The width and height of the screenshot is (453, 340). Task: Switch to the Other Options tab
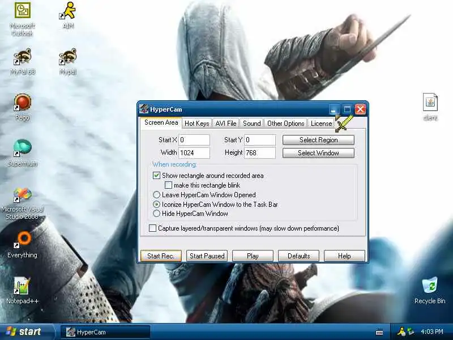286,124
